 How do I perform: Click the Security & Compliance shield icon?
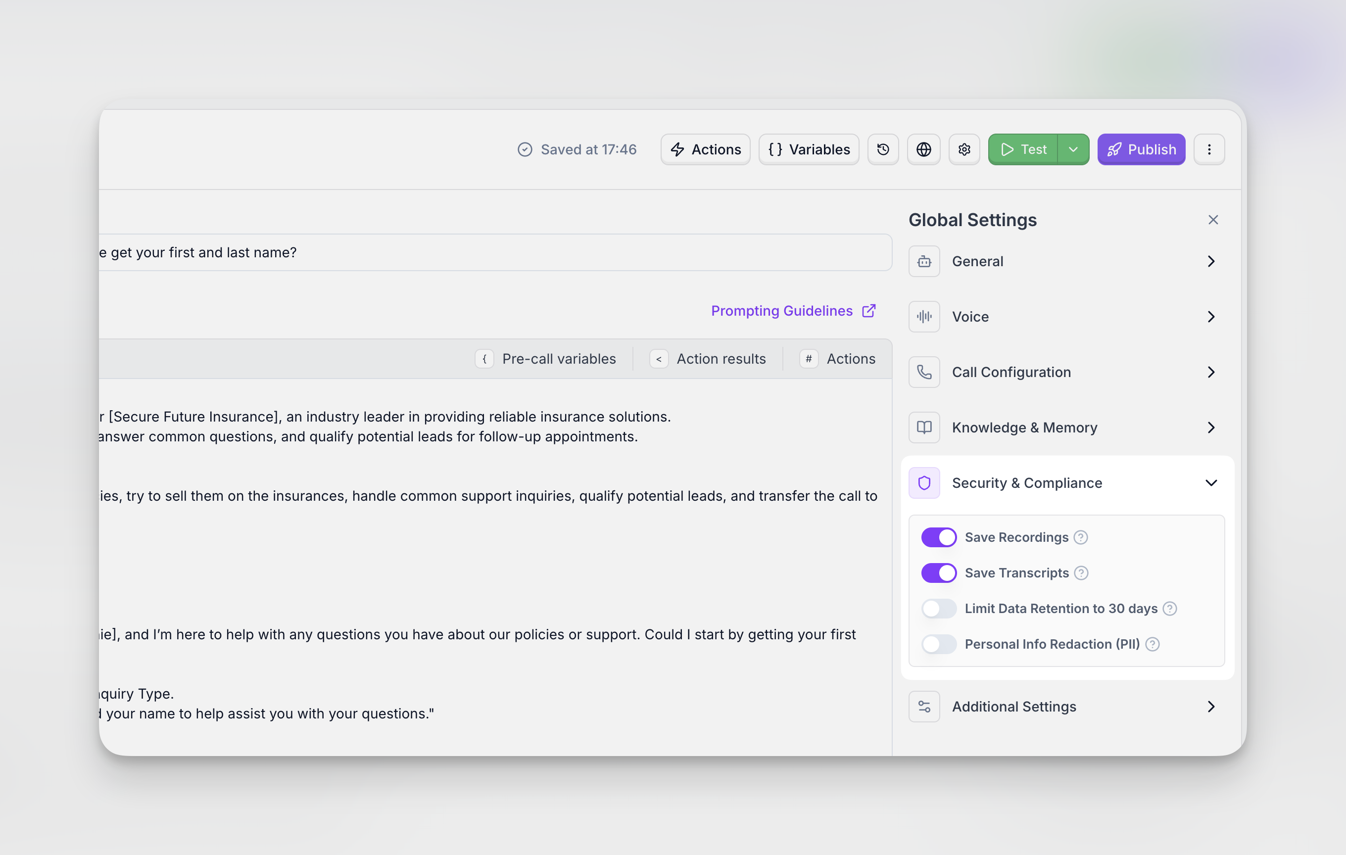click(x=924, y=483)
